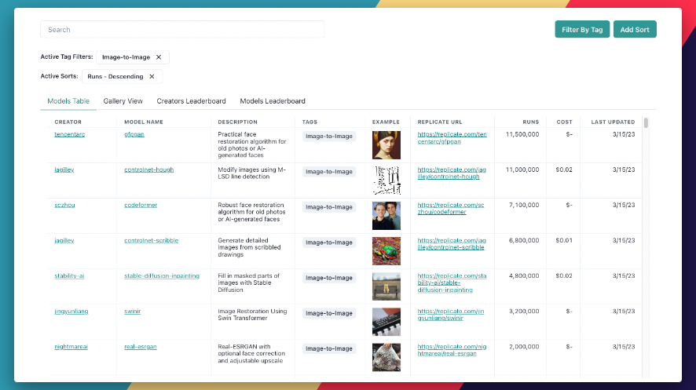The image size is (696, 390).
Task: Open the nightmareai creator link
Action: [x=71, y=347]
